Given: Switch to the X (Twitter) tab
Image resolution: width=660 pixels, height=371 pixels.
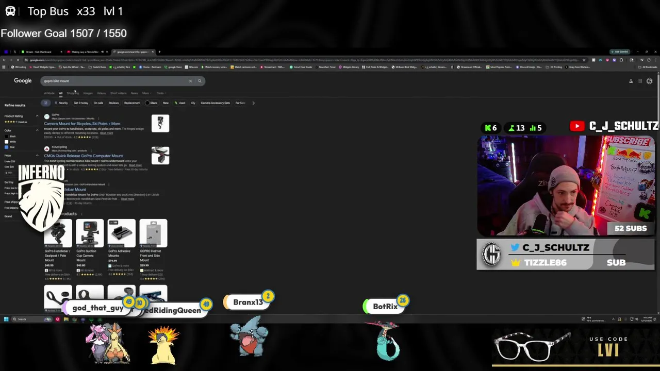Looking at the screenshot, I should (x=15, y=52).
